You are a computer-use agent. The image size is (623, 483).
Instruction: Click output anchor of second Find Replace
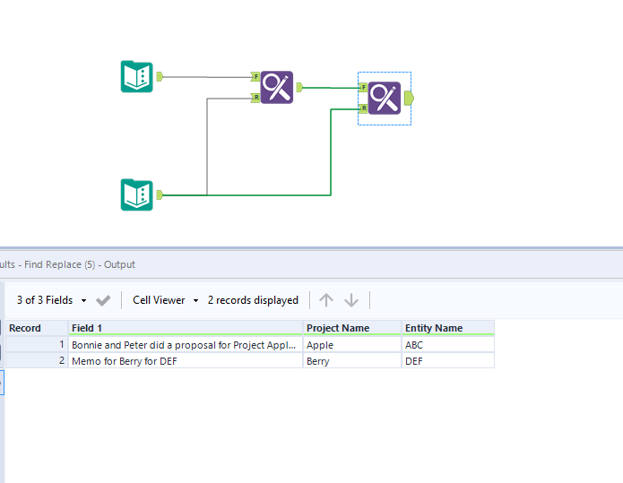click(409, 98)
